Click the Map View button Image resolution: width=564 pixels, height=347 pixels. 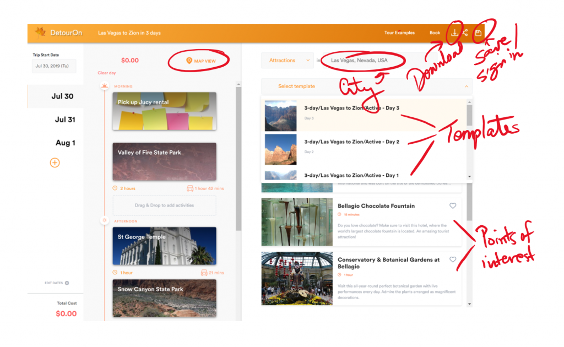point(201,61)
